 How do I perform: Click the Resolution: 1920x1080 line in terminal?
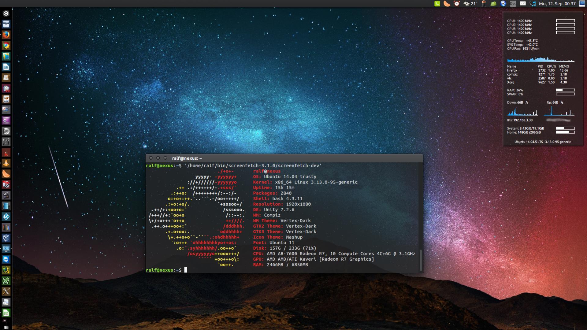click(x=282, y=204)
